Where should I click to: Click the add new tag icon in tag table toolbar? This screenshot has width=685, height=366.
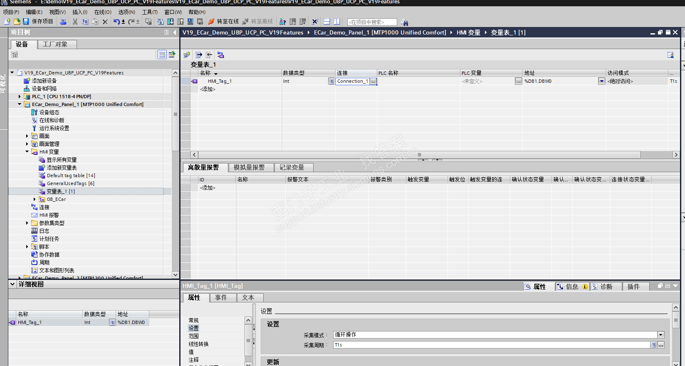click(187, 54)
